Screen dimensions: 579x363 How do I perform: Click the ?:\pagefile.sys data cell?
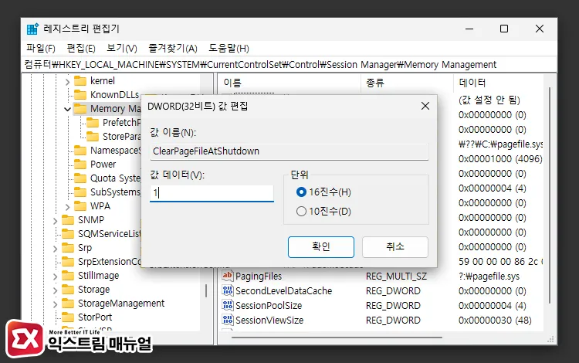click(489, 276)
